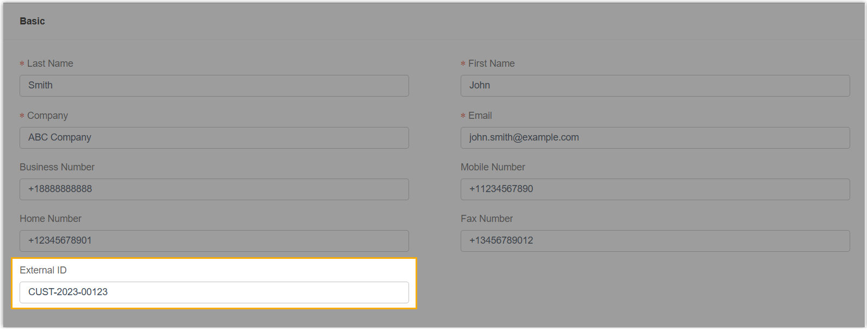Click the "Home Number" label

51,219
